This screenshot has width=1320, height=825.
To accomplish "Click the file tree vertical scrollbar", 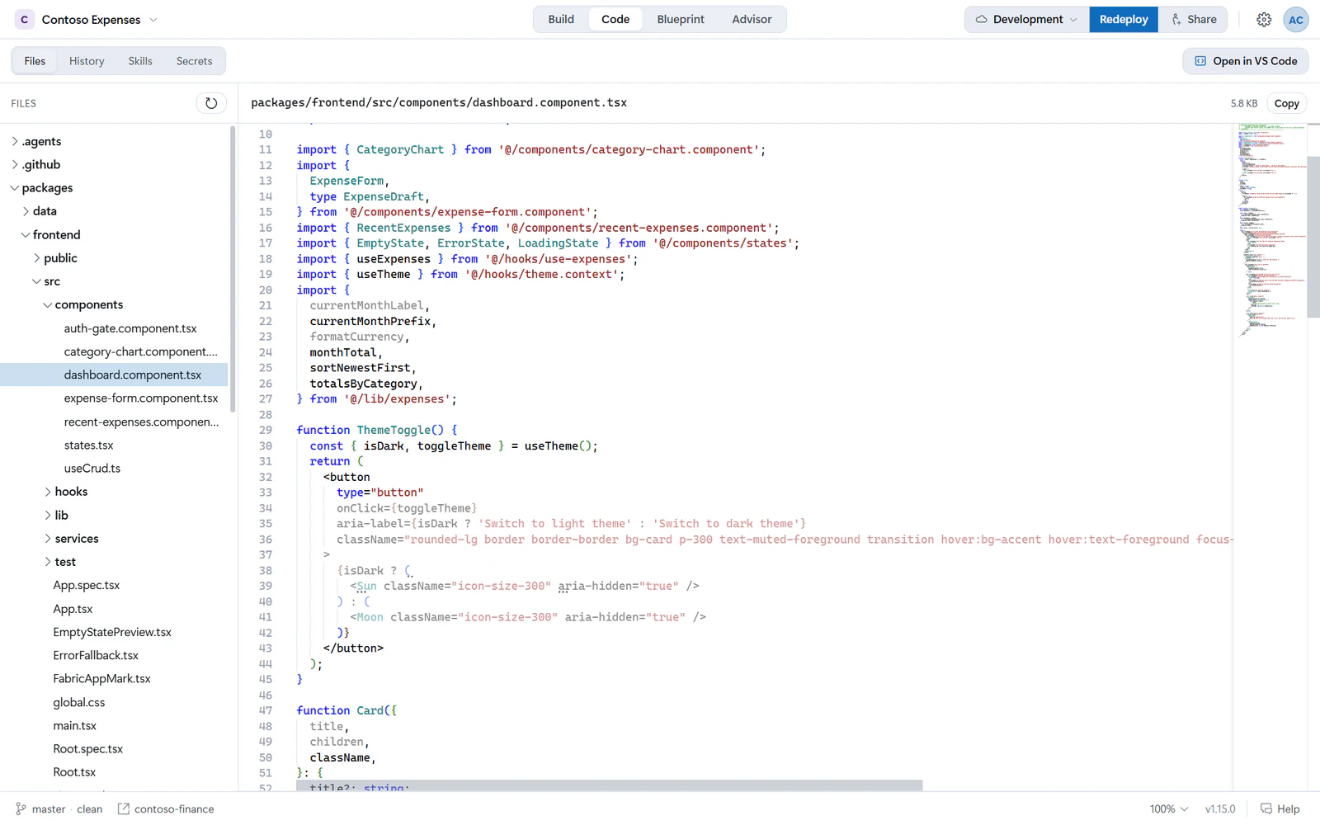I will tap(233, 270).
